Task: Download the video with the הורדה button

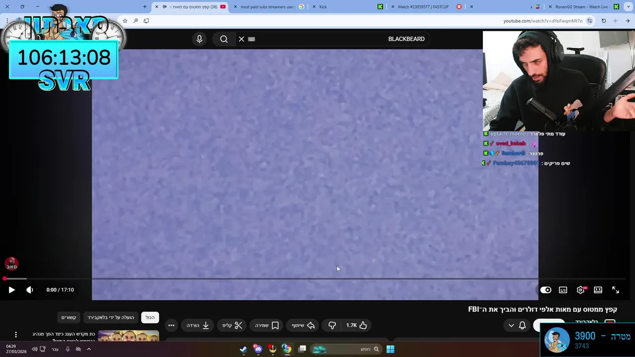Action: click(198, 325)
